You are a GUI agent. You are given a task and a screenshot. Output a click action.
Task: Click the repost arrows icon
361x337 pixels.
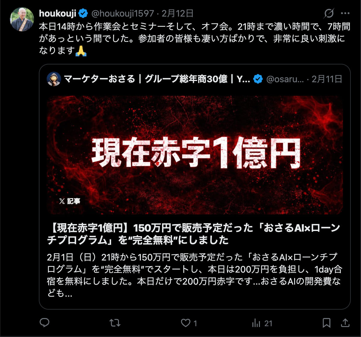point(115,323)
